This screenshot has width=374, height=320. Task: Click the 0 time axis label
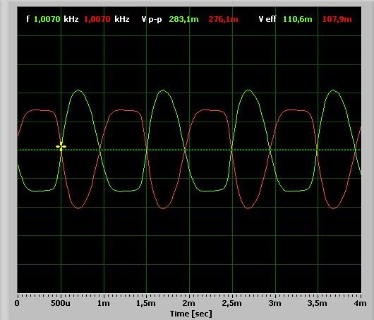(x=17, y=303)
